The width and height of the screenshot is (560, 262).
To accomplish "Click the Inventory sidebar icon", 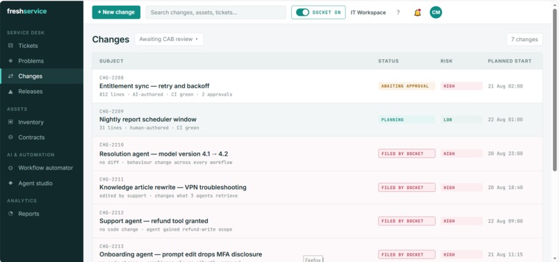I will tap(10, 122).
